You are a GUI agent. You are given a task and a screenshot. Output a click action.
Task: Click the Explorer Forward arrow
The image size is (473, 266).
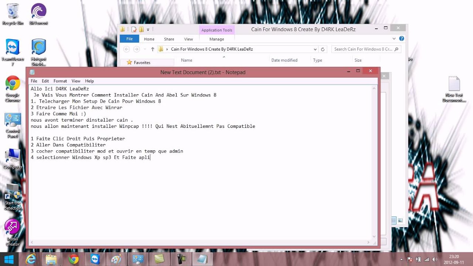coord(136,49)
